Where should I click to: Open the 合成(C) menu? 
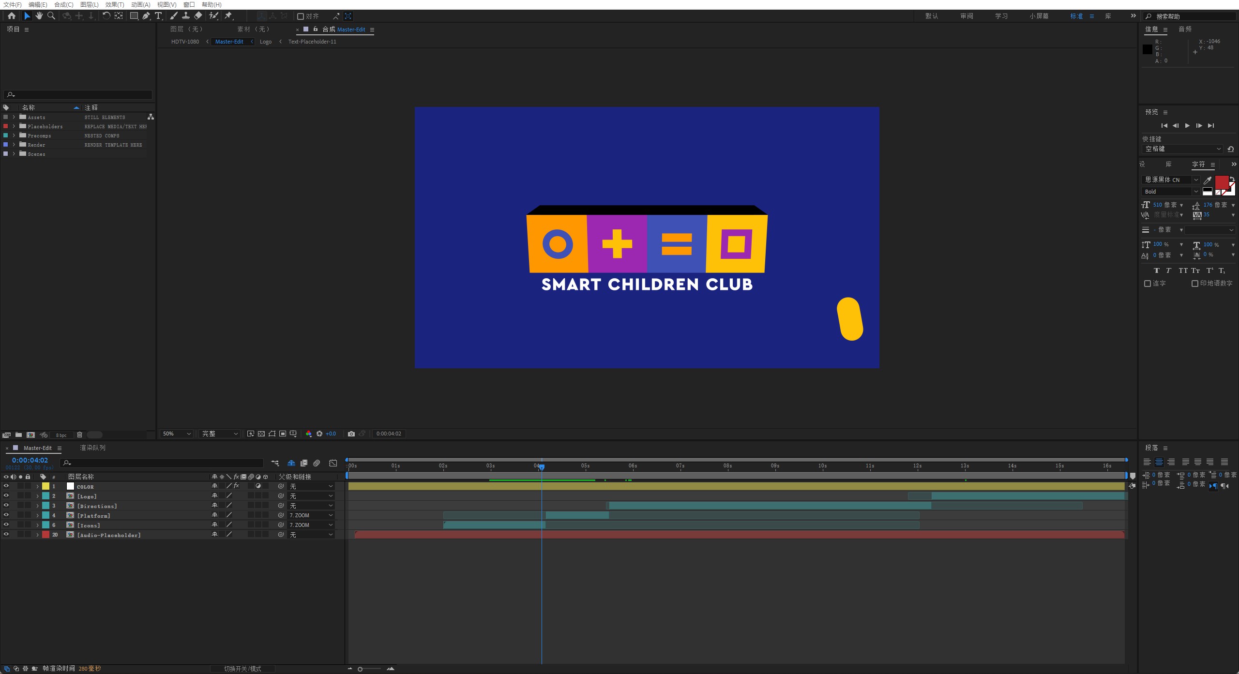click(x=64, y=4)
